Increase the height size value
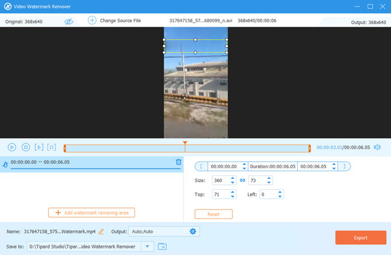 point(268,179)
